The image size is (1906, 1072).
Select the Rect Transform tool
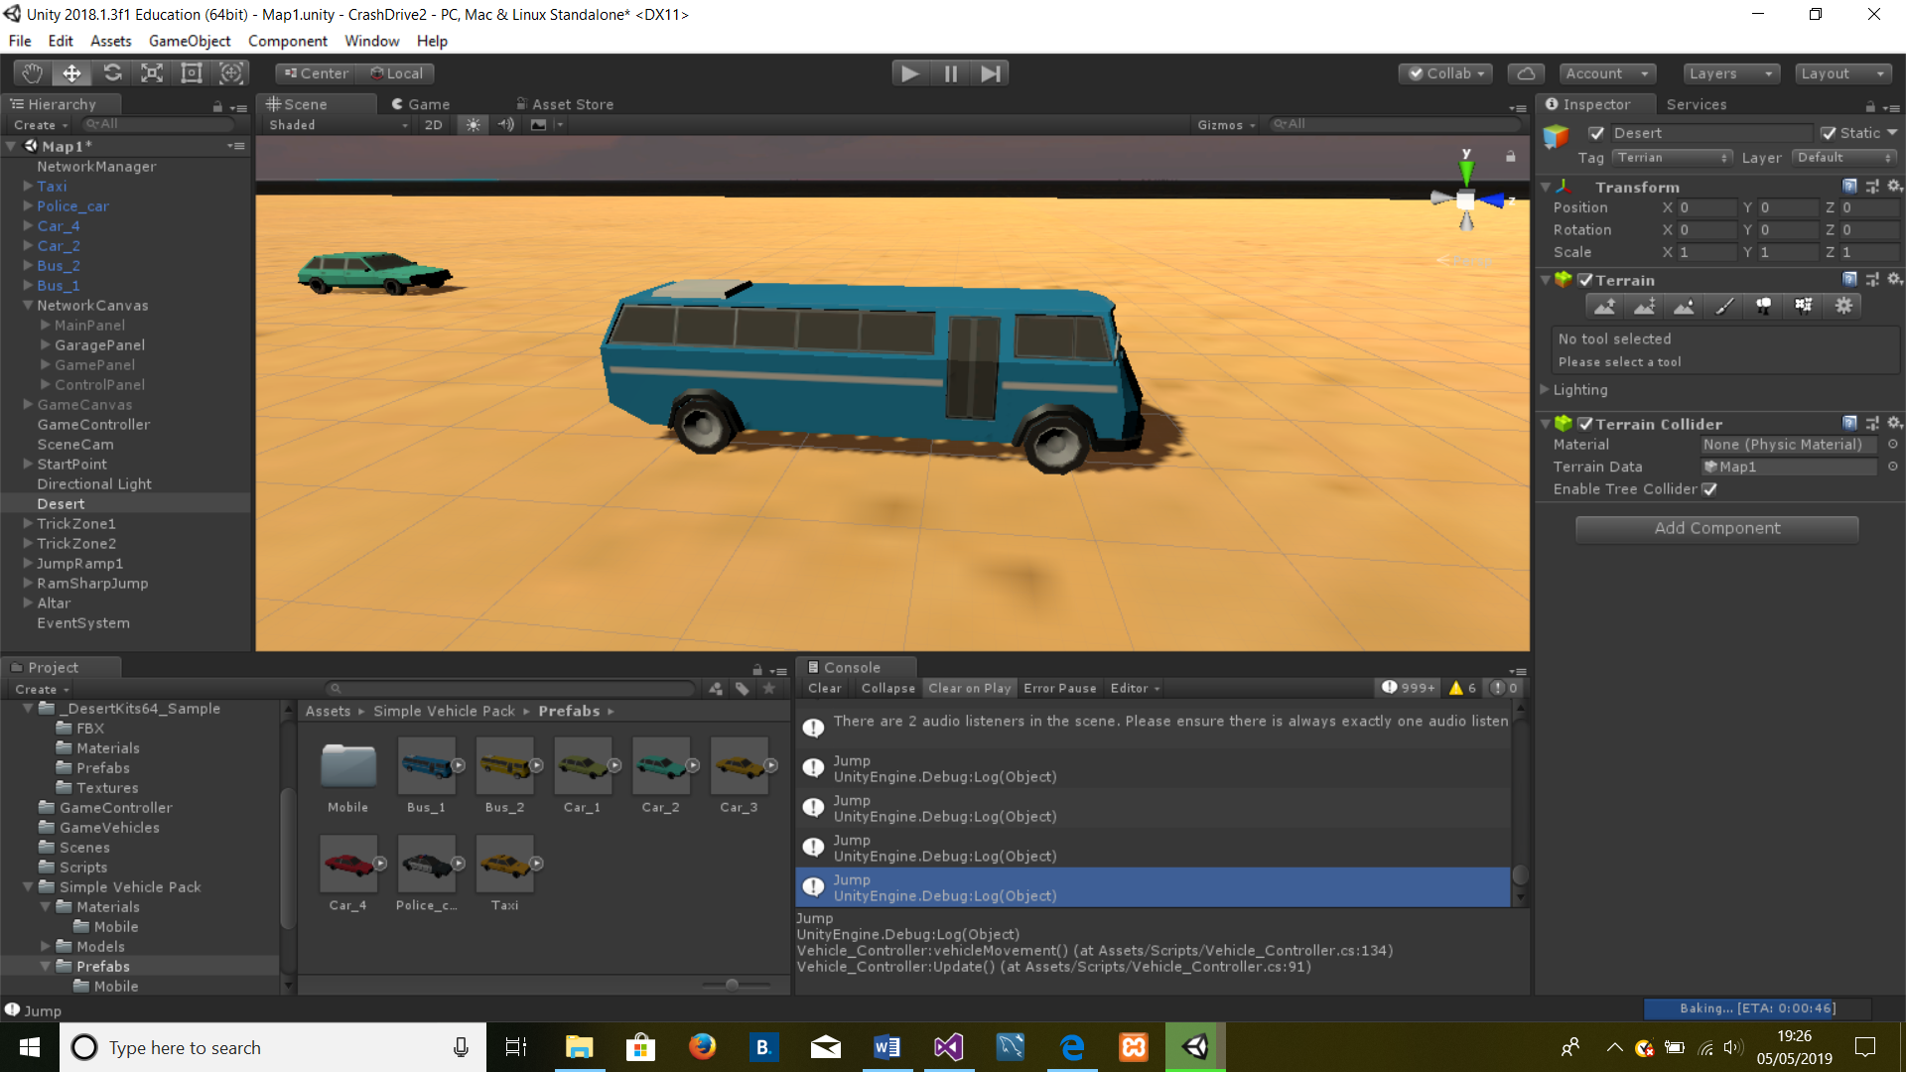192,72
